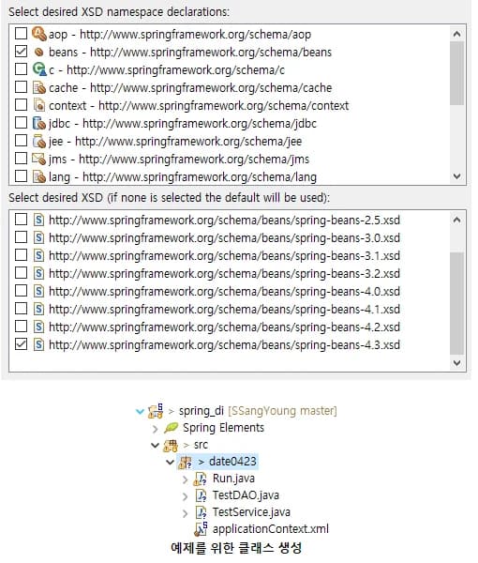This screenshot has width=478, height=563.
Task: Click the jms envelope icon
Action: (x=38, y=159)
